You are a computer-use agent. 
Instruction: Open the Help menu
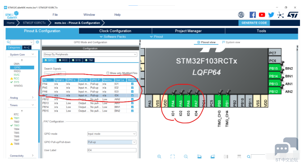[x=118, y=15]
